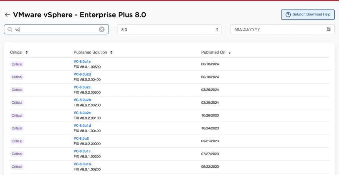Open the VC-8.0u2b solution link

82,100
